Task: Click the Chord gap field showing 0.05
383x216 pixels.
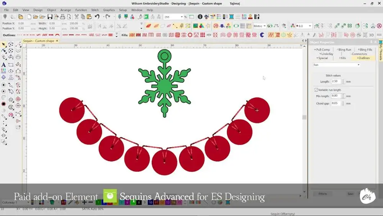Action: (336, 103)
